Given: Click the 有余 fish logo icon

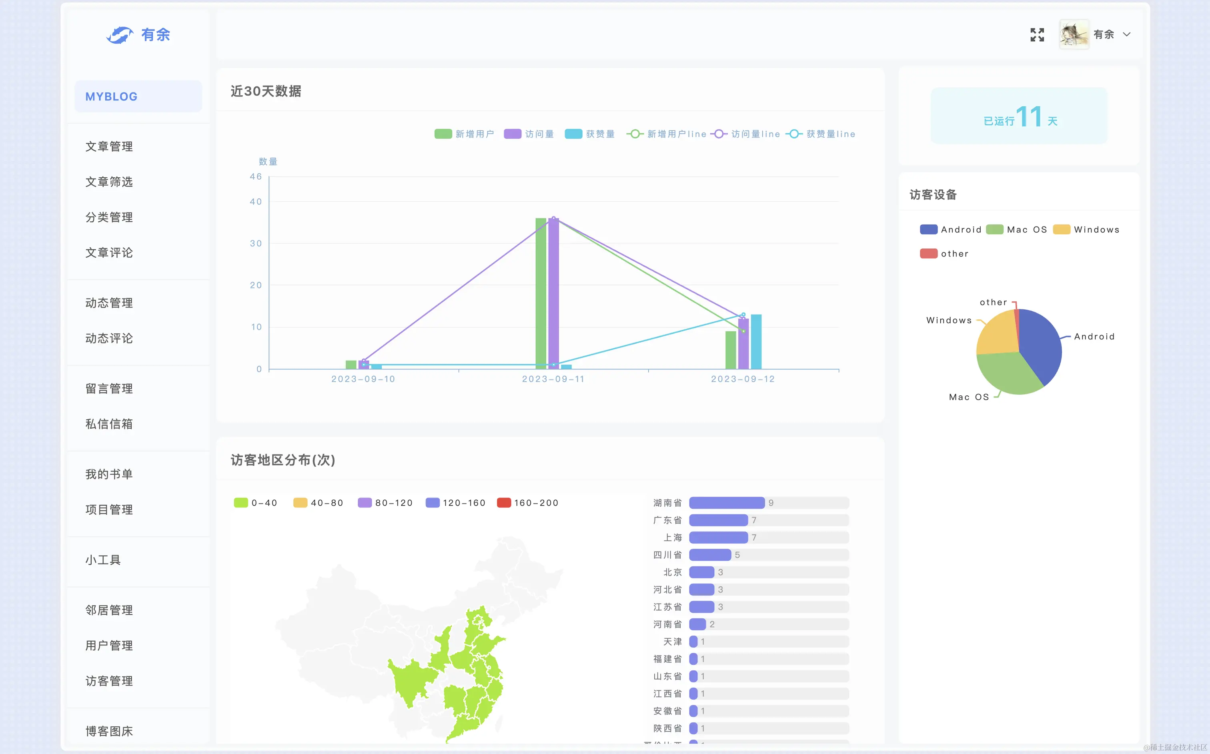Looking at the screenshot, I should pos(120,35).
